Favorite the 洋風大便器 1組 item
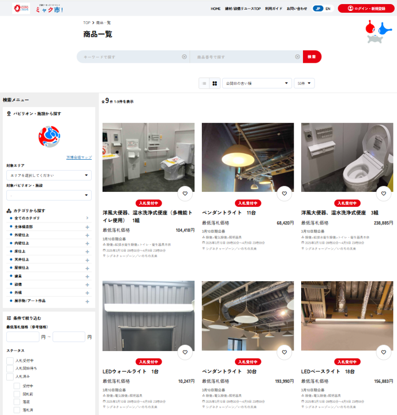The width and height of the screenshot is (397, 415). pos(185,194)
